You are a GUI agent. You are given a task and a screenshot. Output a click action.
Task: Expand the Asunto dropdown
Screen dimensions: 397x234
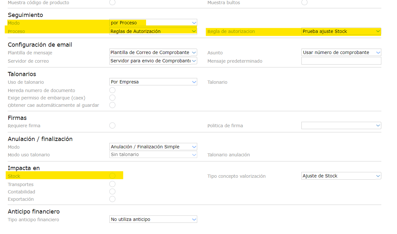[341, 52]
